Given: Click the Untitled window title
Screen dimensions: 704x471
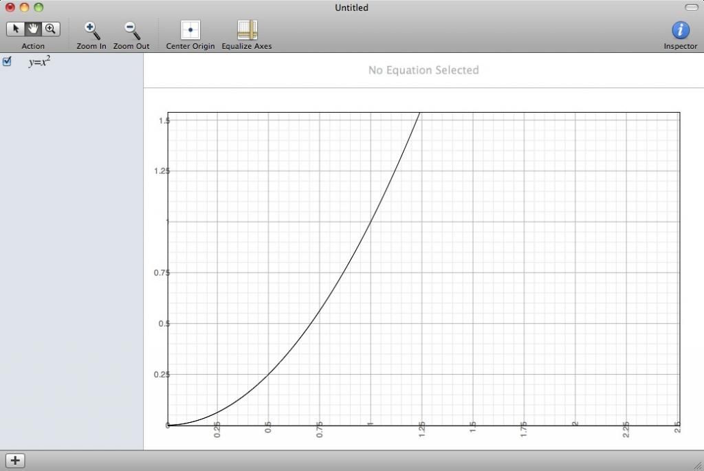Looking at the screenshot, I should click(351, 8).
